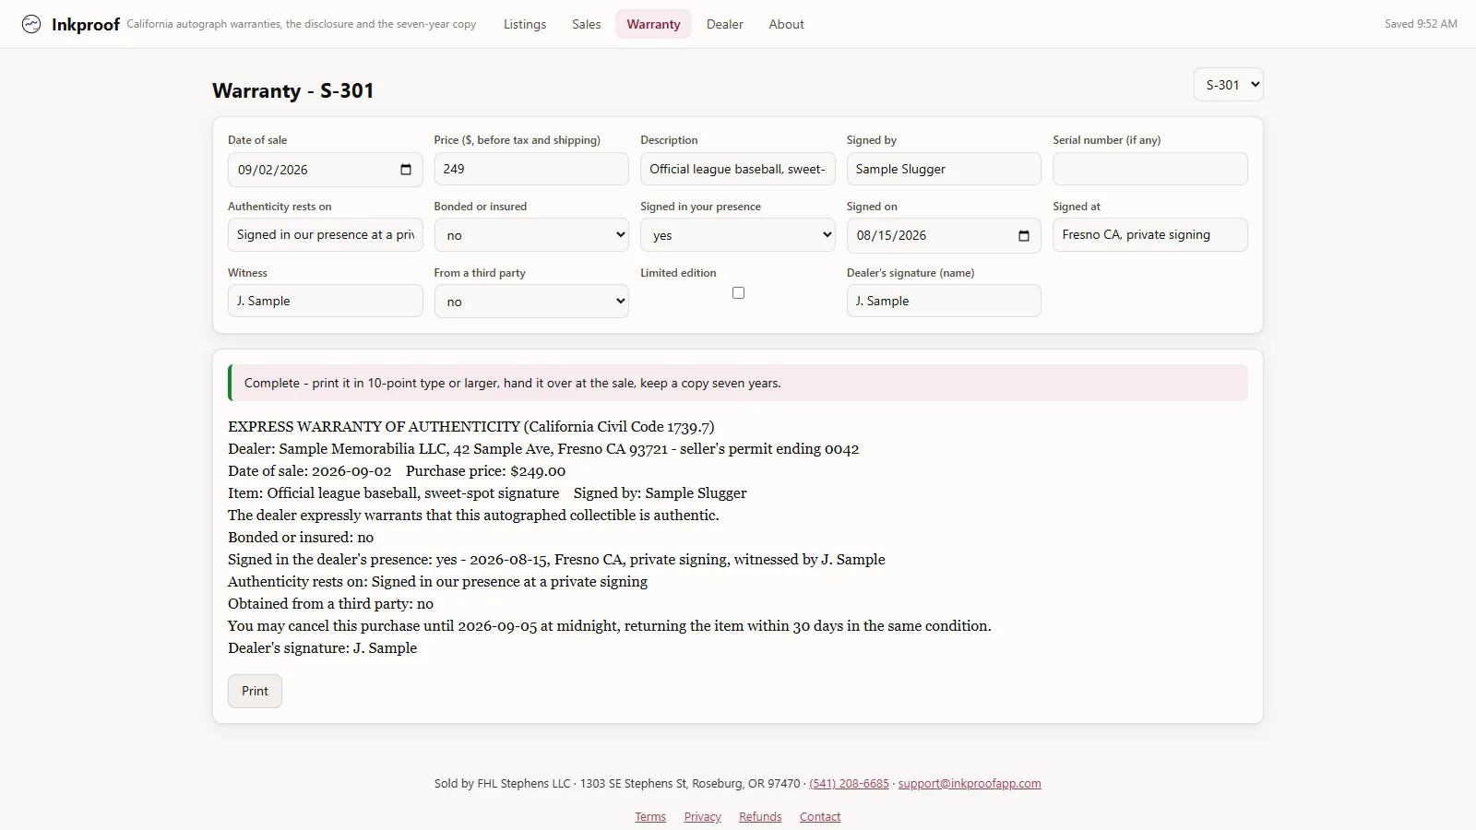This screenshot has width=1476, height=830.
Task: Open the Signed on calendar picker icon
Action: (1024, 235)
